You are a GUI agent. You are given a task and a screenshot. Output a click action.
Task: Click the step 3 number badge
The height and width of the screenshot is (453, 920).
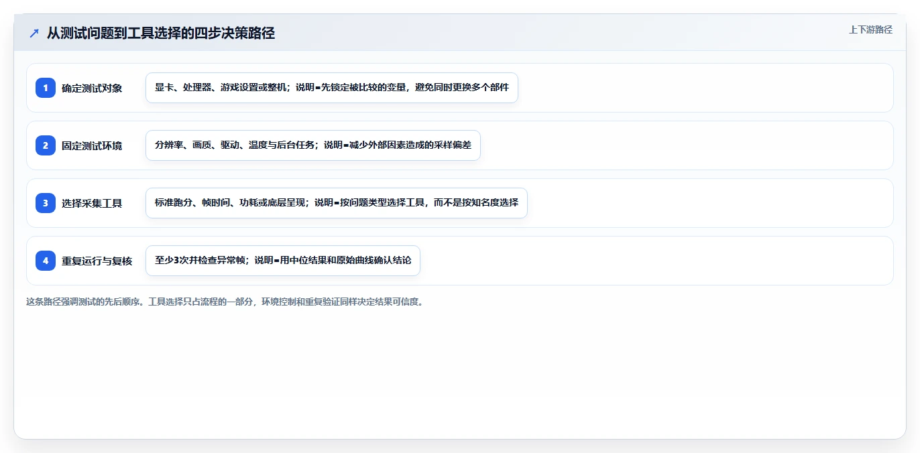coord(46,203)
